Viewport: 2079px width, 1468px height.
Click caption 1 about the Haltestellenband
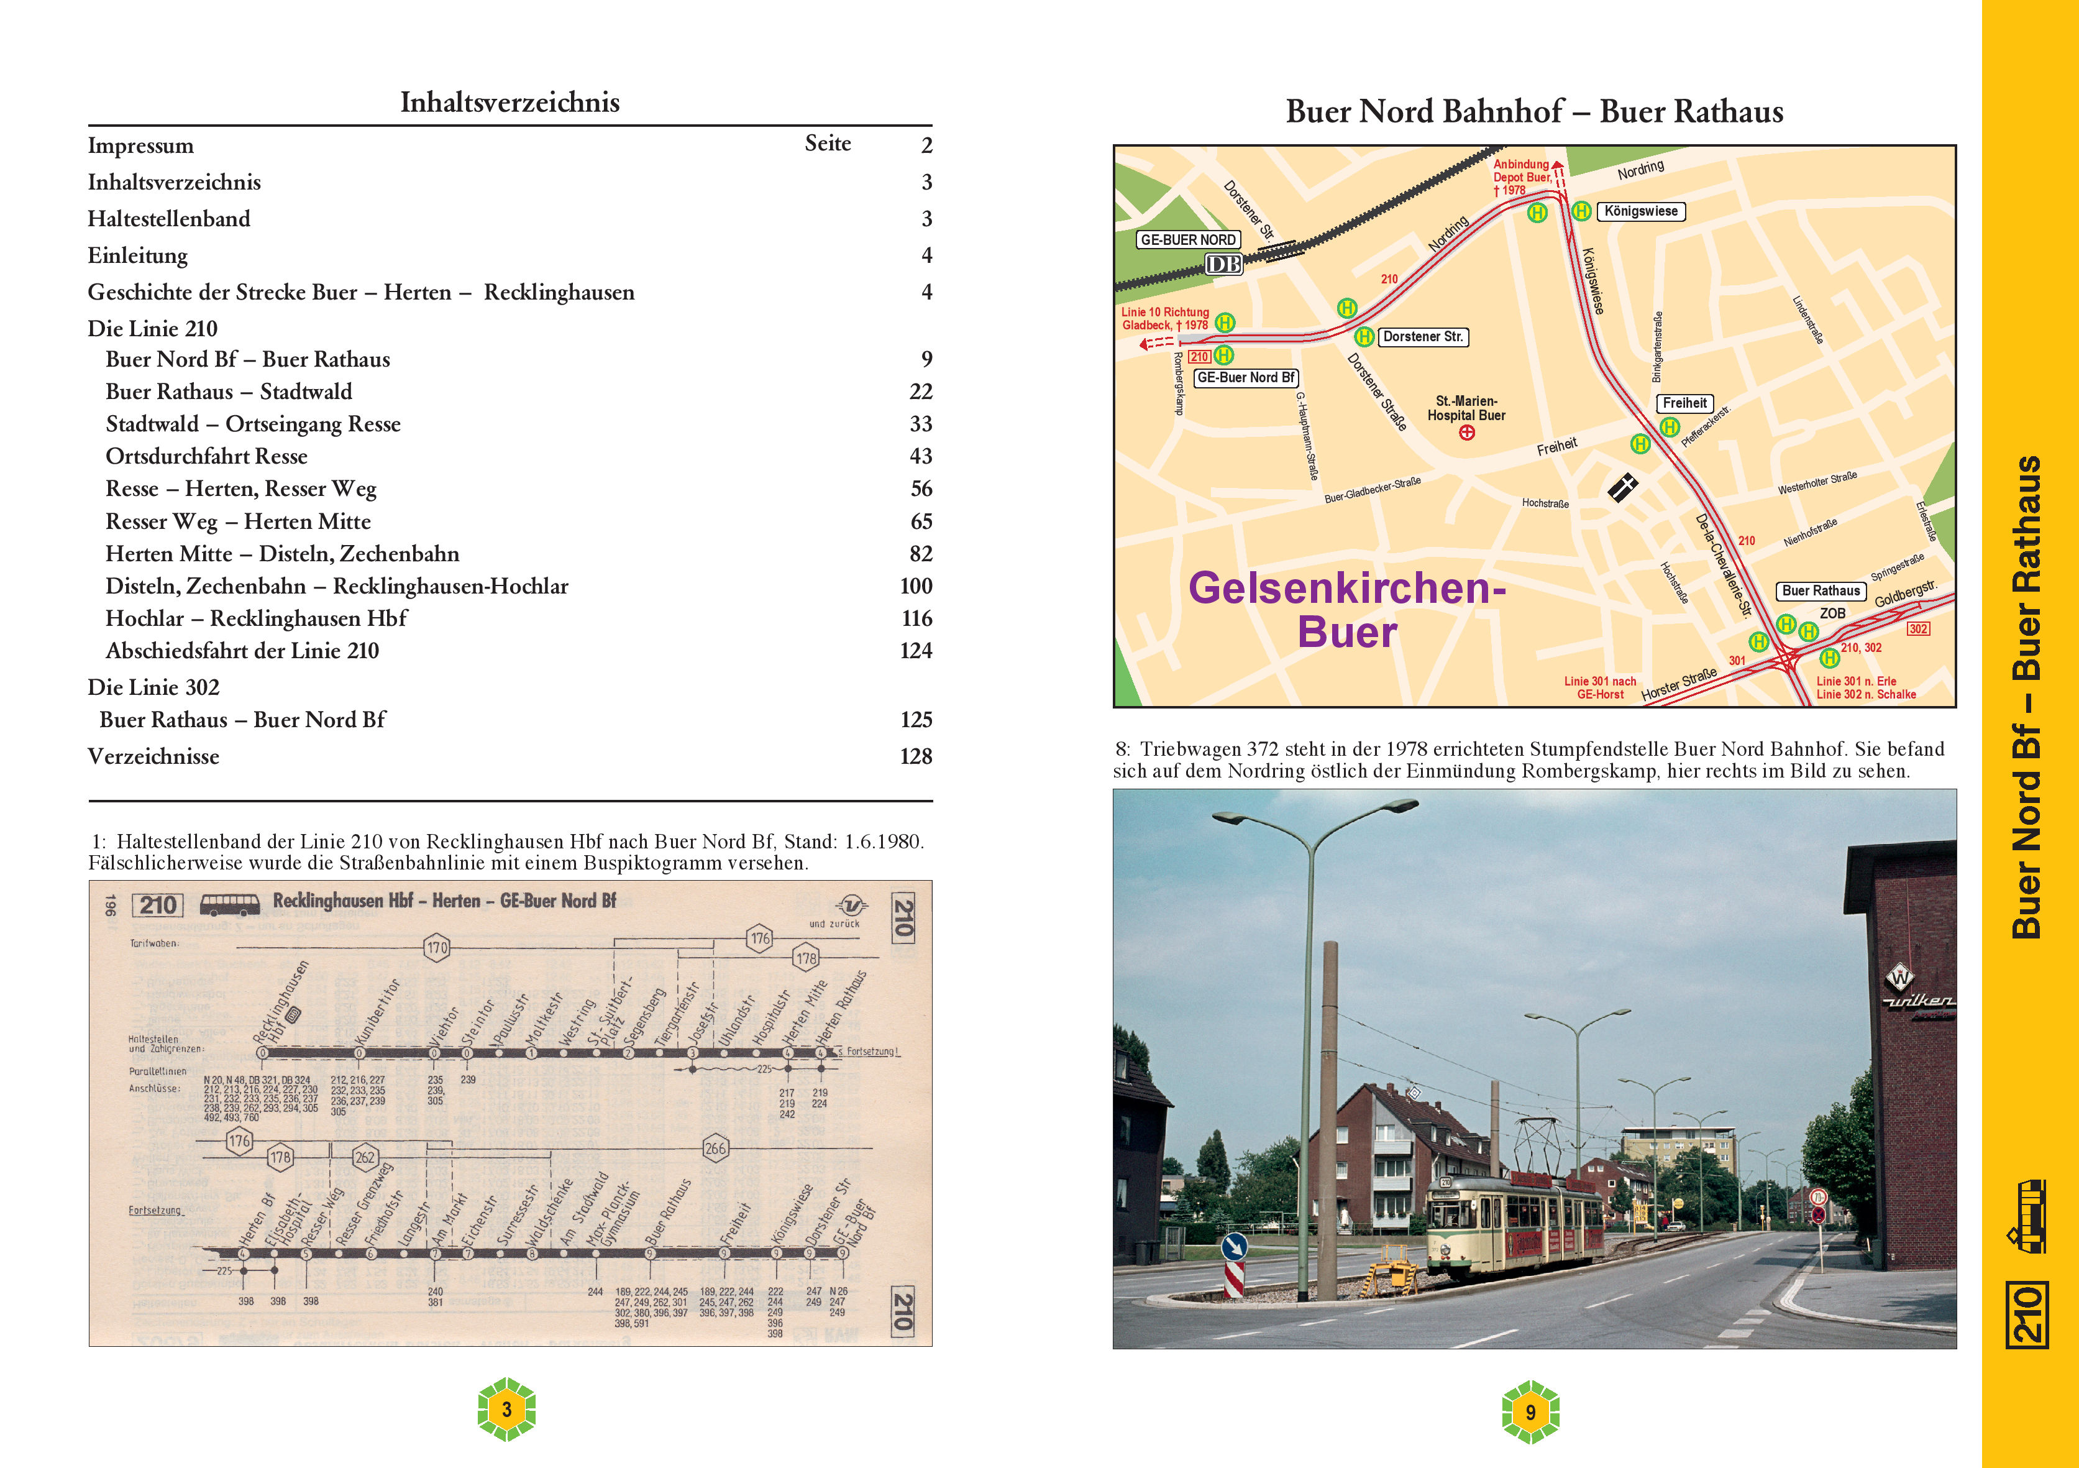(507, 852)
